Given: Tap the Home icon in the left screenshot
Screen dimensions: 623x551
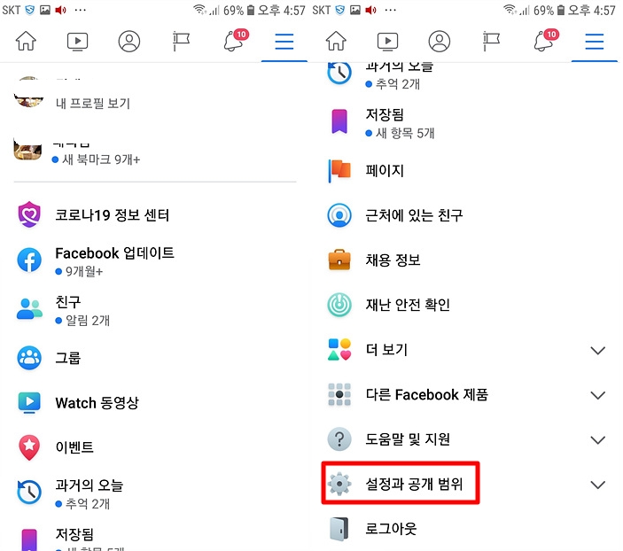Looking at the screenshot, I should [26, 41].
